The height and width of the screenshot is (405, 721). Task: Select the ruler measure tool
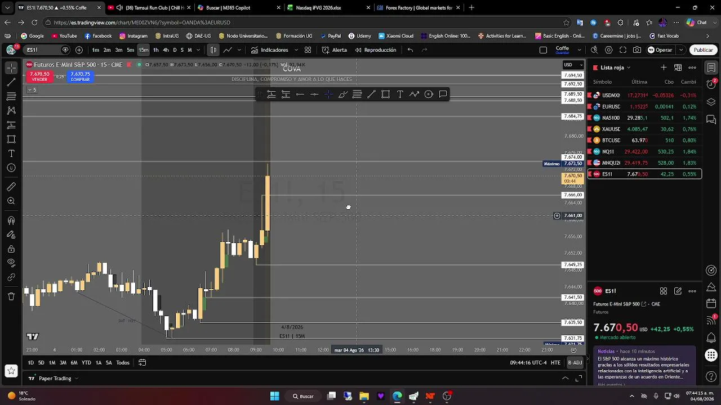tap(11, 187)
